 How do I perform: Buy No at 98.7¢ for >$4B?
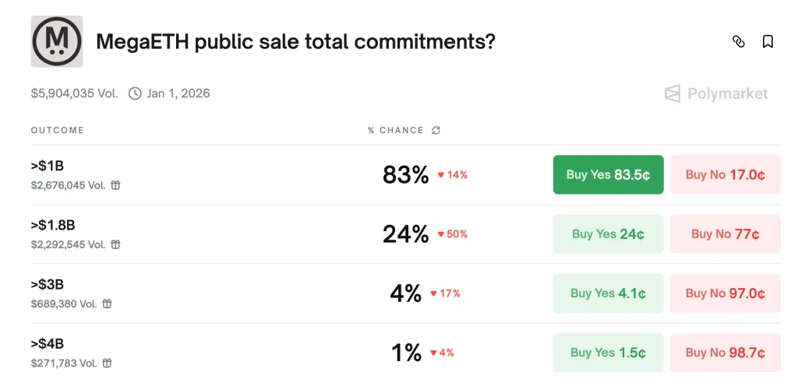pos(725,353)
